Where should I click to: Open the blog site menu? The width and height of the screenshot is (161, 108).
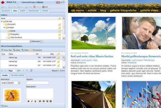[103, 11]
